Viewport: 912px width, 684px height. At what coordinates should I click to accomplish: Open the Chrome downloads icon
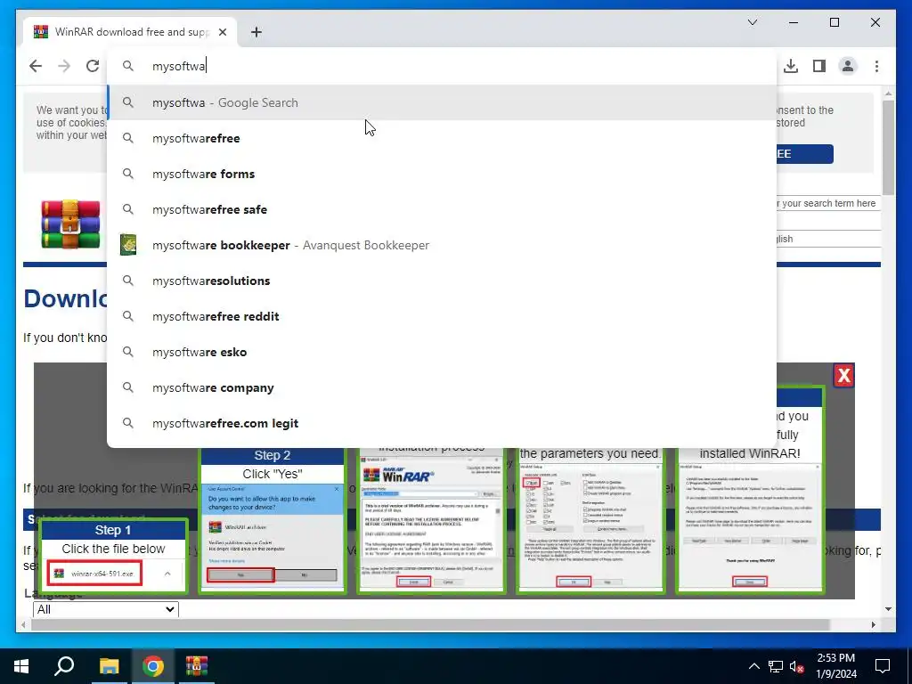[791, 66]
